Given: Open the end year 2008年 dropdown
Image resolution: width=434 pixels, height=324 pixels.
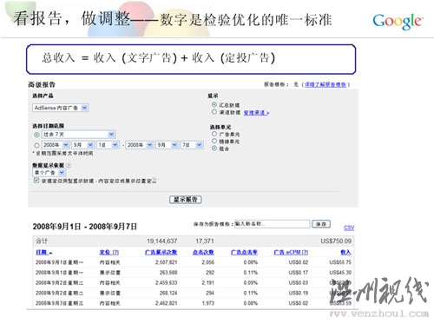Looking at the screenshot, I should tap(140, 145).
